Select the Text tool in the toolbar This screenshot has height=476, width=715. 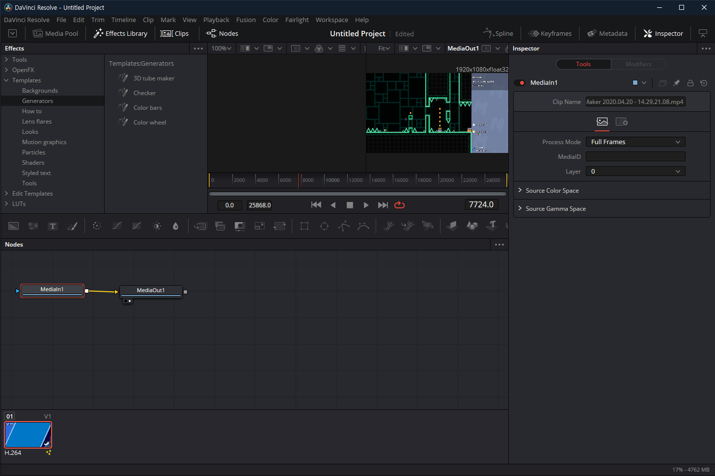click(x=53, y=226)
